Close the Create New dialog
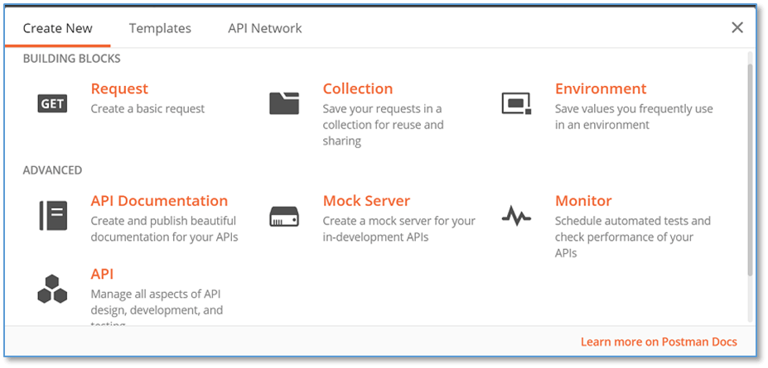This screenshot has width=768, height=368. [x=737, y=28]
